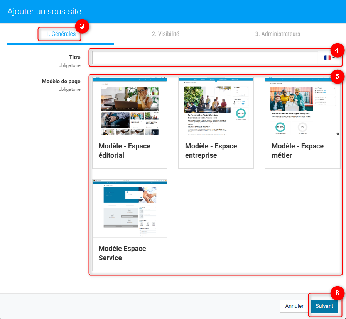Click the "Modèle - Espace métier" card title

(297, 151)
